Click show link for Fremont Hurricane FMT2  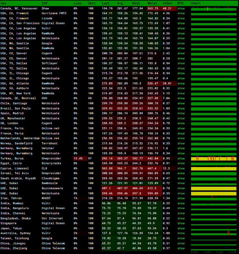[x=181, y=13]
